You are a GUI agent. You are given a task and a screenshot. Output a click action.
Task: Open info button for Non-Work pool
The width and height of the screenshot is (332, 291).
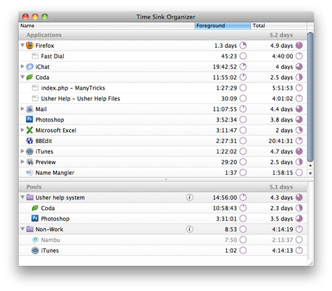click(x=189, y=229)
